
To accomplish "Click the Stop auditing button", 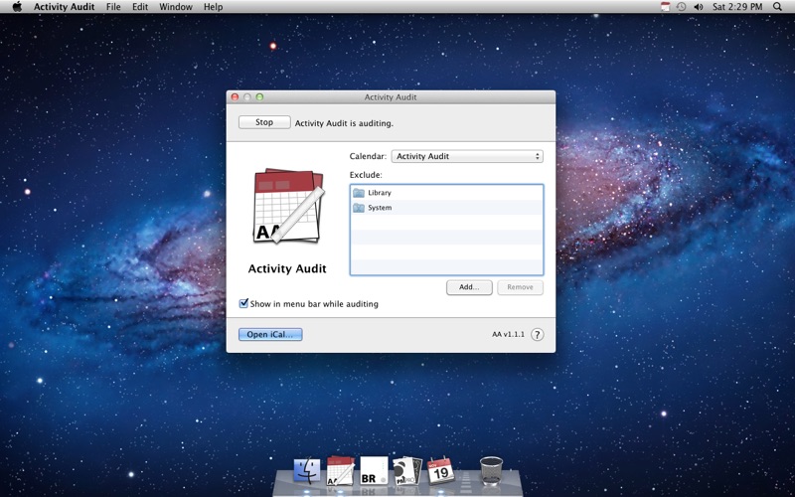I will [264, 122].
